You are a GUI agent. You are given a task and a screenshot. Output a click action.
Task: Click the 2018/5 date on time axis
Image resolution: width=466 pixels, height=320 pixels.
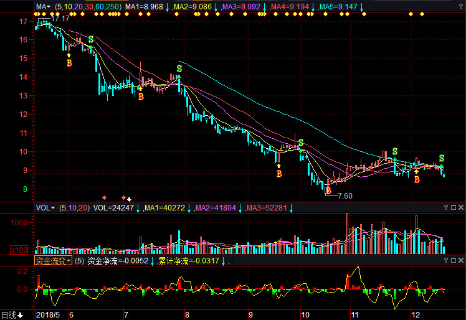point(49,315)
